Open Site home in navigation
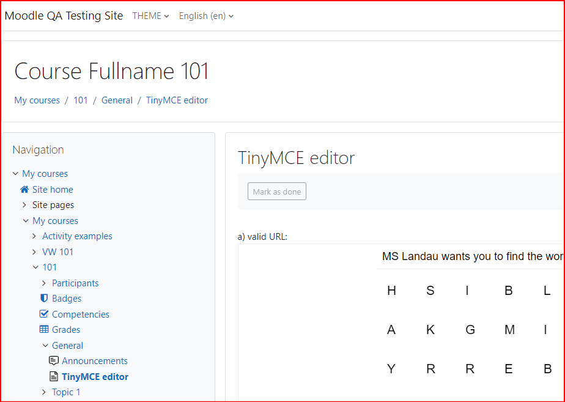The image size is (565, 402). pos(53,189)
